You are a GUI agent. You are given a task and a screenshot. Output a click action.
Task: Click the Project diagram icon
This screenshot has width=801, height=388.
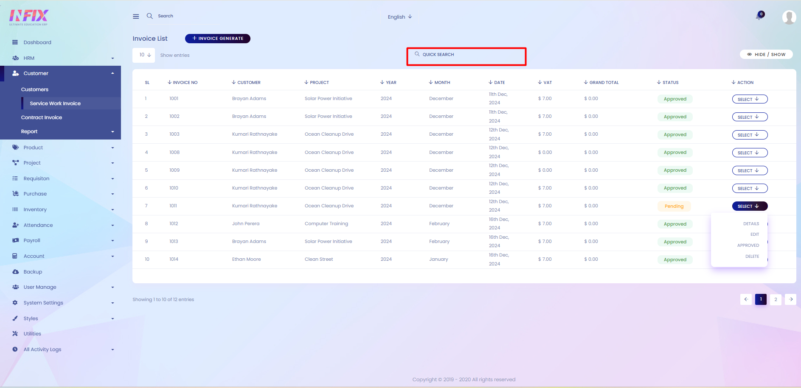coord(15,163)
